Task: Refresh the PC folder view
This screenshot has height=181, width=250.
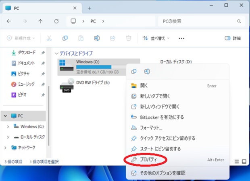Action: 56,21
